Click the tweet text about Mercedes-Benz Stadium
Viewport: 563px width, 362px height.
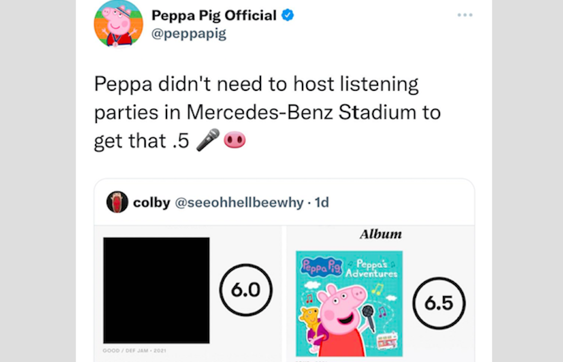click(267, 112)
